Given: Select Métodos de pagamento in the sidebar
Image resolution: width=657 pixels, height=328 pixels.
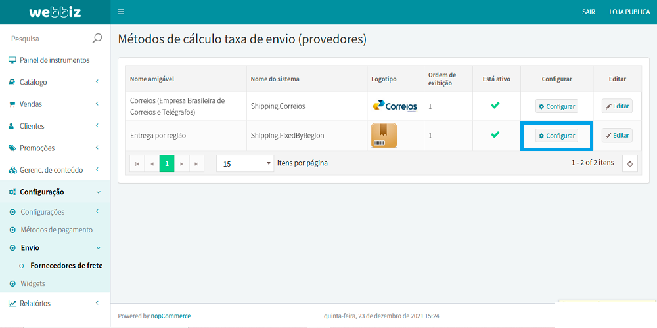Looking at the screenshot, I should 57,230.
